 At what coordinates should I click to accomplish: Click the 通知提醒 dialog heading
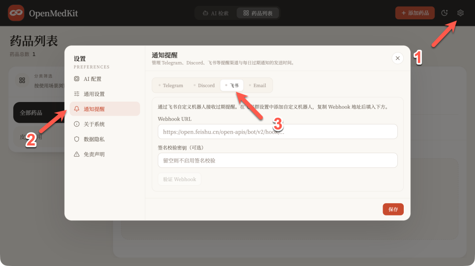(x=164, y=55)
